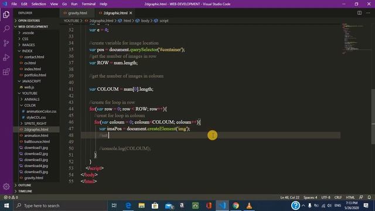Close the 2dgraphic.html editor tab
The width and height of the screenshot is (375, 211).
pyautogui.click(x=131, y=13)
